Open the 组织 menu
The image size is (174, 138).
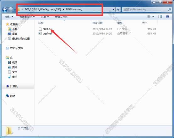pos(9,17)
